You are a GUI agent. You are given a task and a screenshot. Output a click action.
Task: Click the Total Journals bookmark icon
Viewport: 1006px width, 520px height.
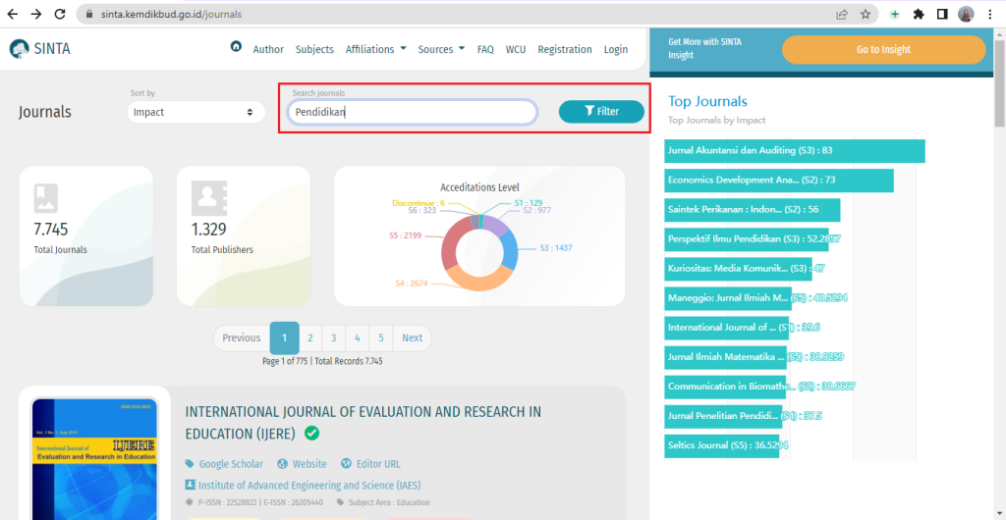click(x=45, y=198)
